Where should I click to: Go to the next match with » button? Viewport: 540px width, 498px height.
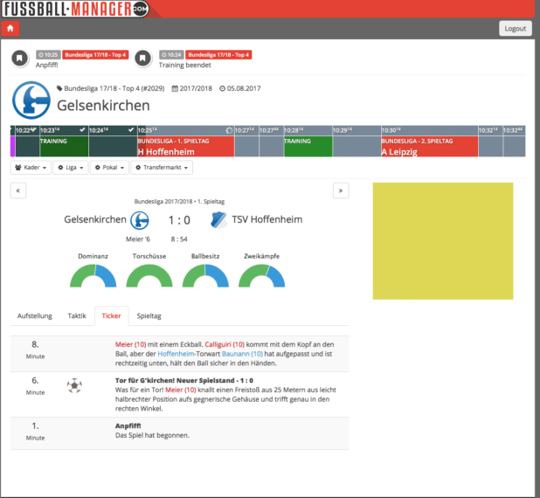(341, 190)
